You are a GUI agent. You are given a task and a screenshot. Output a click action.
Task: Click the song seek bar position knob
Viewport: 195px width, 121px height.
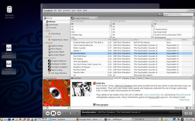coord(108,115)
